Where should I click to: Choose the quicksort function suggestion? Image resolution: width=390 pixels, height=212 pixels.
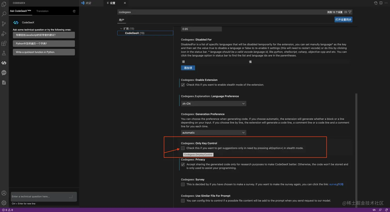pyautogui.click(x=44, y=52)
